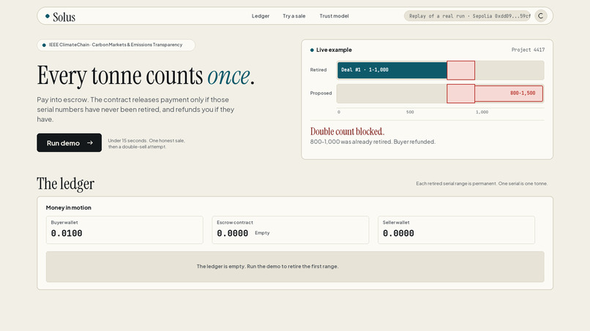Click the Money in motion heading
590x331 pixels.
tap(69, 208)
